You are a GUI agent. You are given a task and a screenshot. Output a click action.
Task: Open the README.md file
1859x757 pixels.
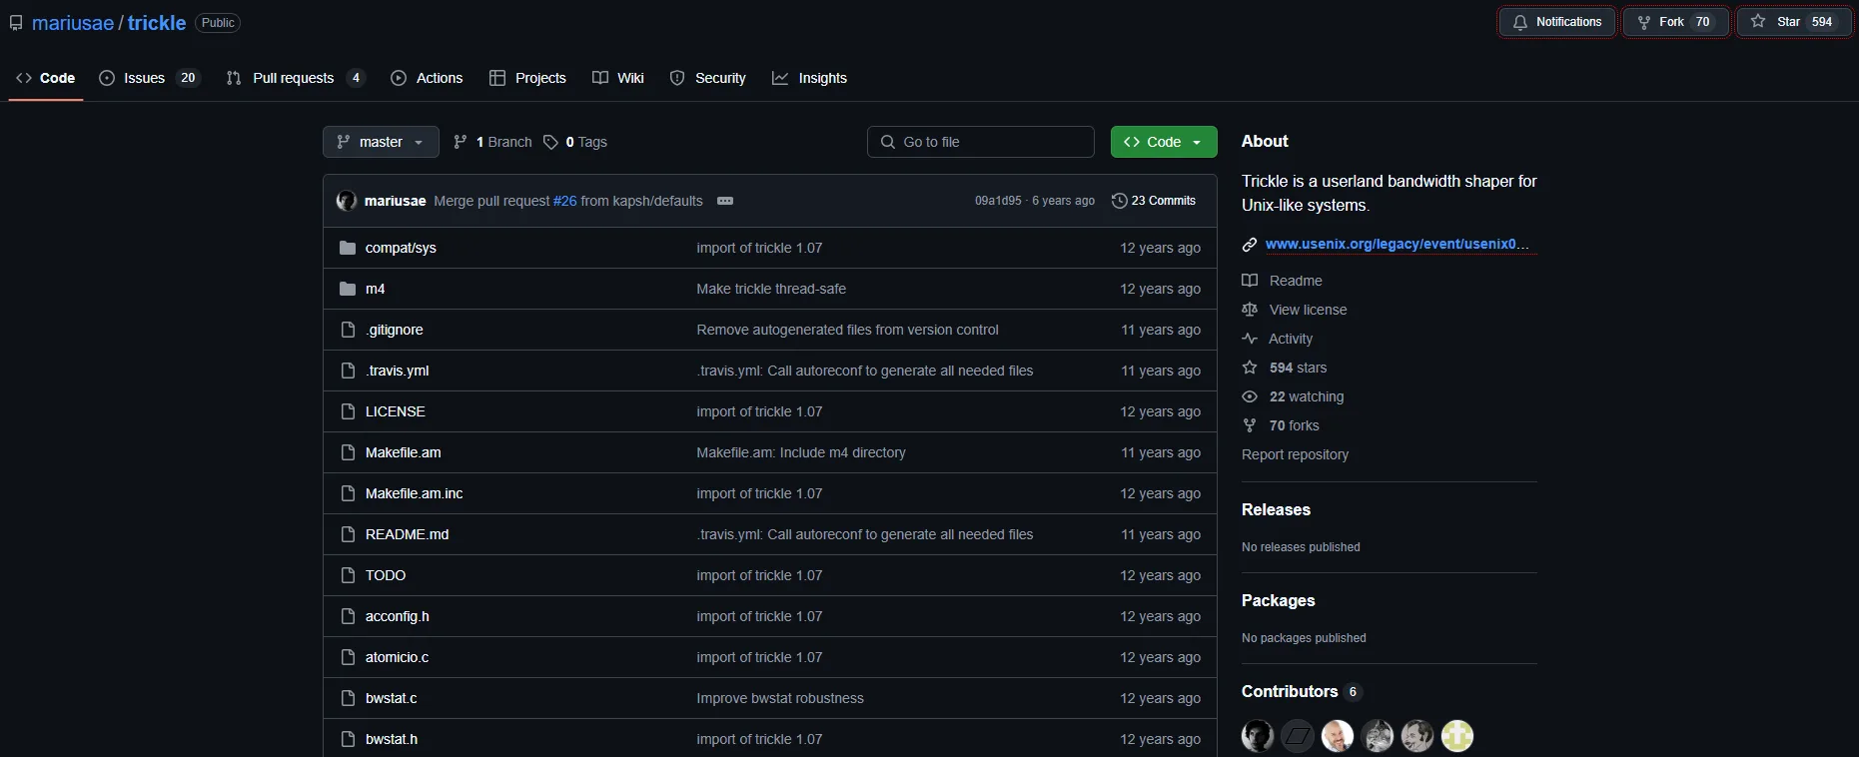click(x=408, y=534)
